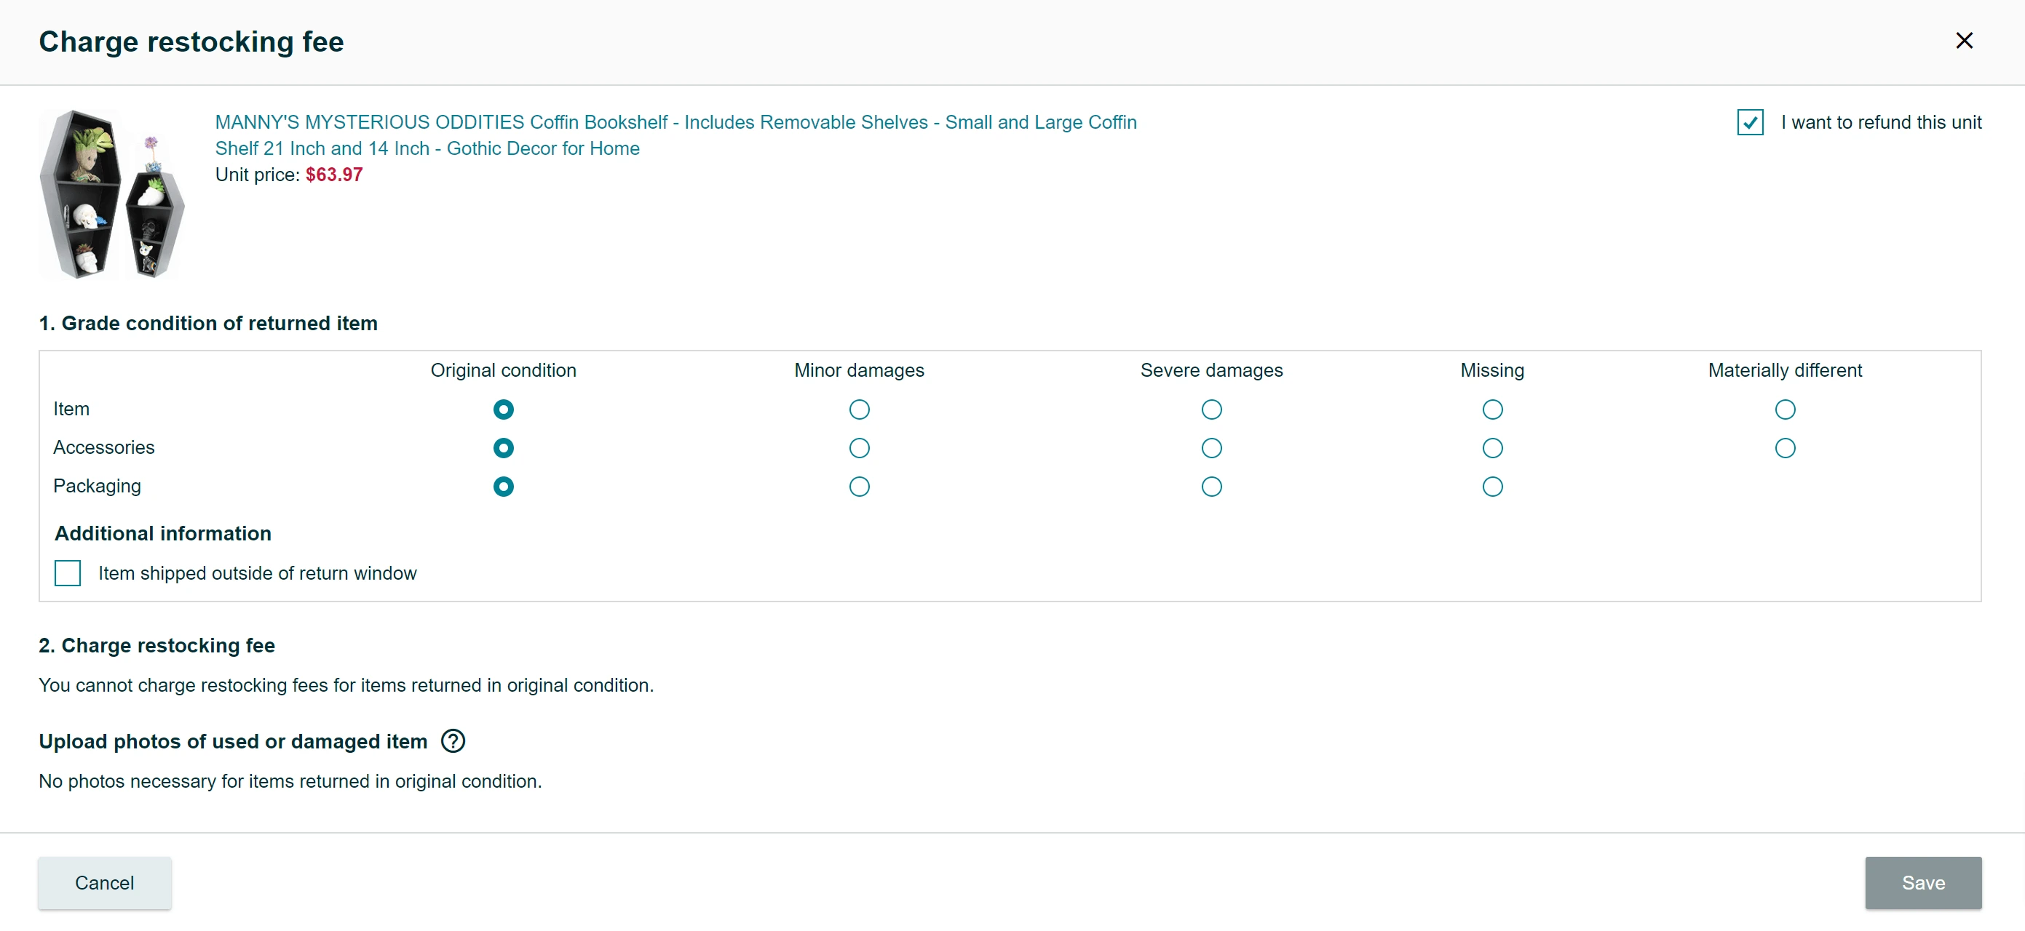Image resolution: width=2025 pixels, height=931 pixels.
Task: Mark Accessories as Materially different
Action: 1785,448
